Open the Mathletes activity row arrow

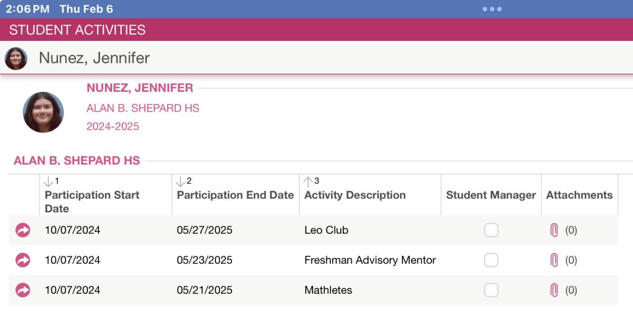23,290
